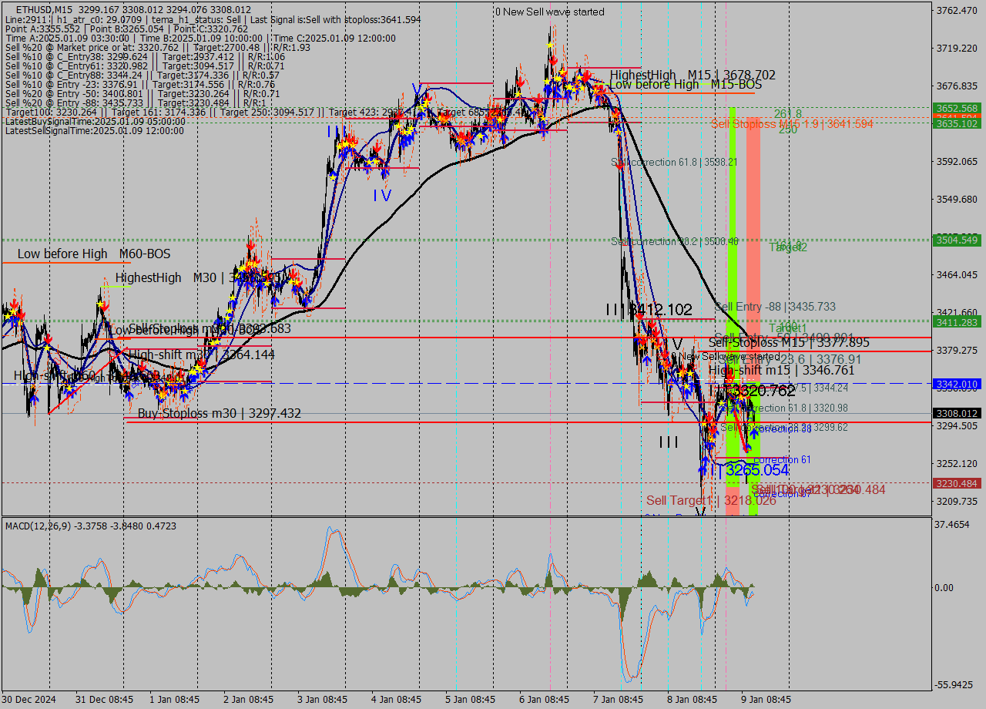Select the Buy-Stoploss m30 3297.432 label
This screenshot has height=709, width=986.
point(219,414)
